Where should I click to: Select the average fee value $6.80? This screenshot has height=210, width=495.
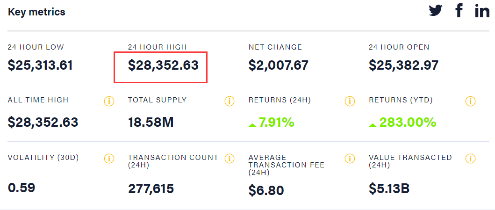[266, 190]
